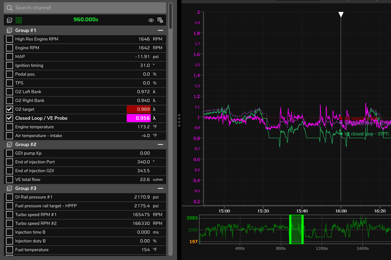Screen dimensions: 391x260
Task: Click the green highlighted overview range selection
Action: point(296,229)
